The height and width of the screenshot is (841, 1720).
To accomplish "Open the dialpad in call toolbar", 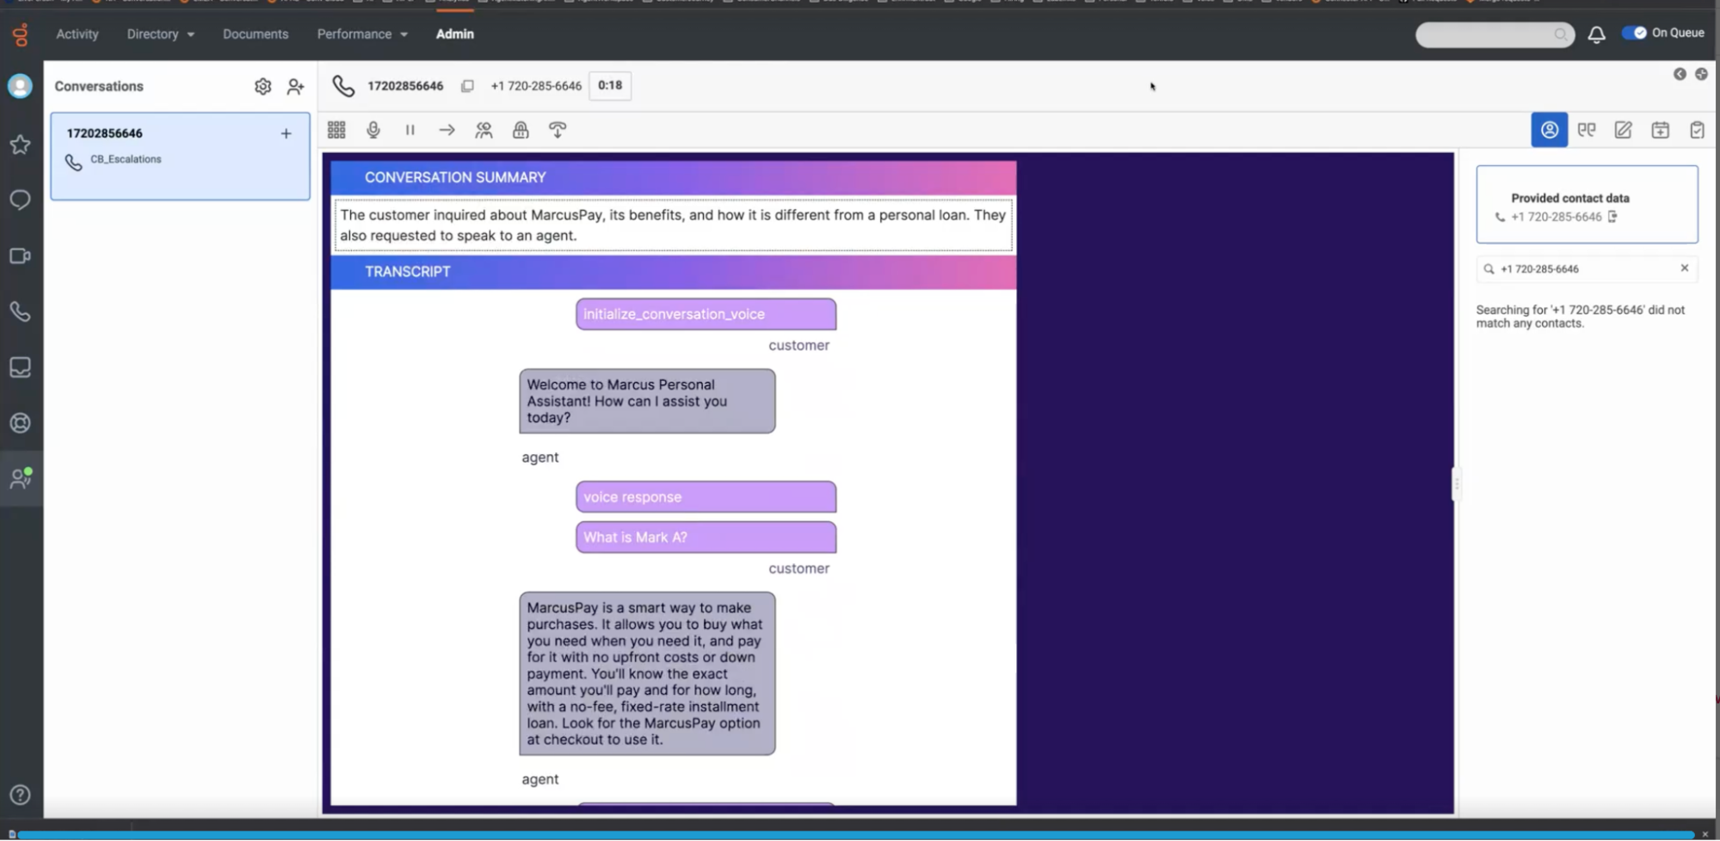I will 336,130.
